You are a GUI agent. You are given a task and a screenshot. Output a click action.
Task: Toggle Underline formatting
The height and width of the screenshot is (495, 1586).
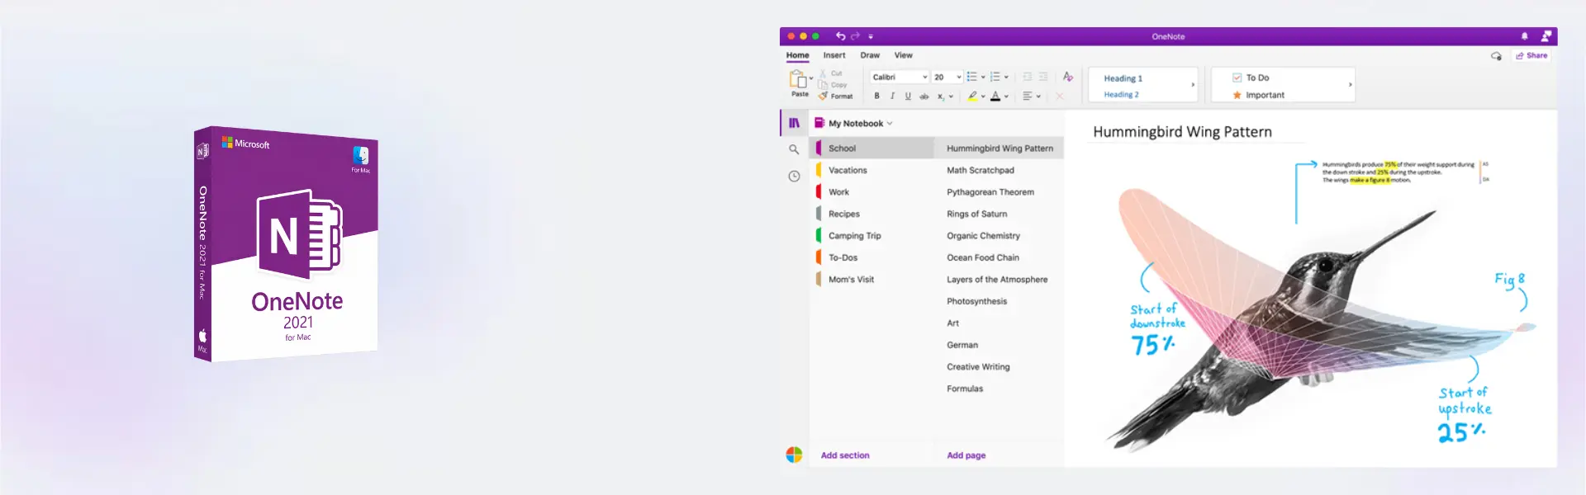tap(908, 97)
